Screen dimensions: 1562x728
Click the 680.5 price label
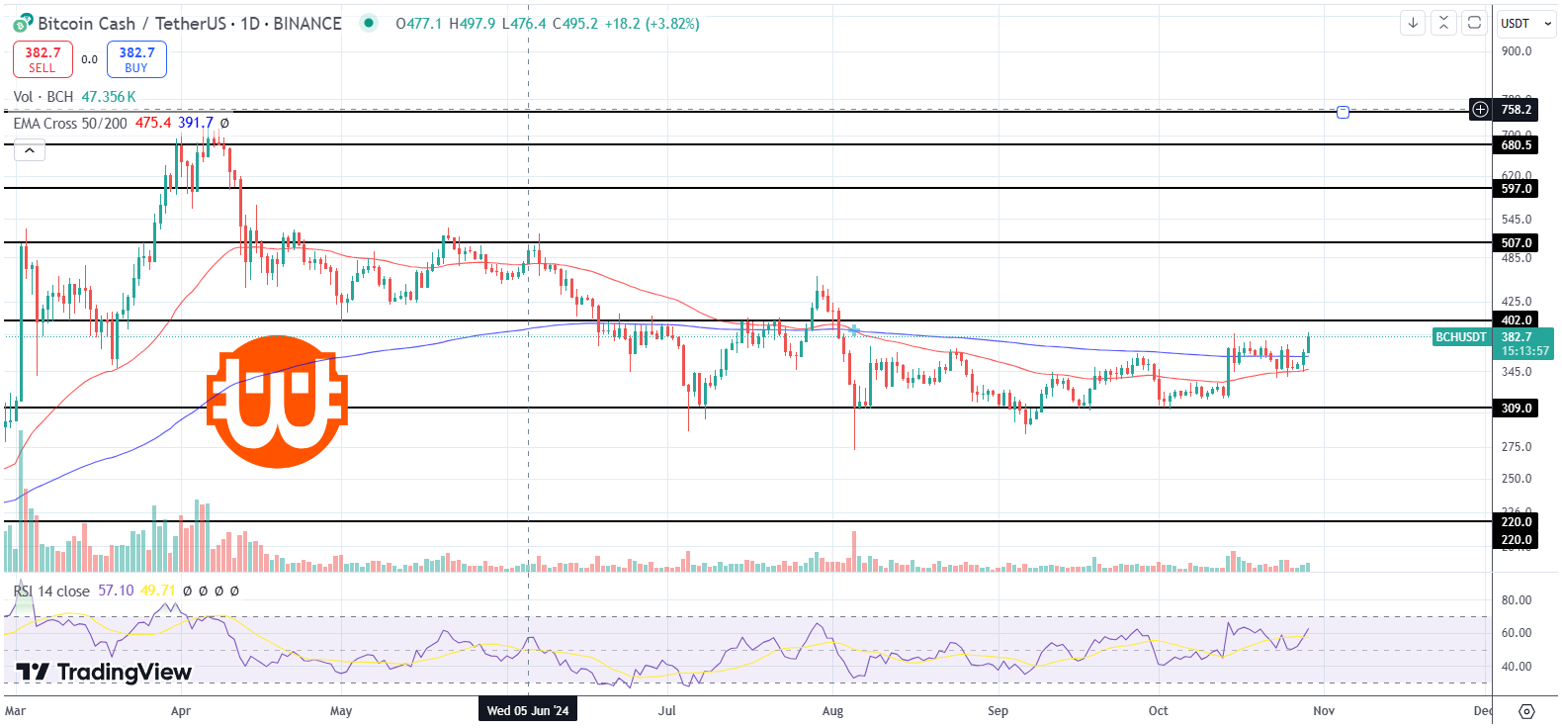(x=1516, y=145)
